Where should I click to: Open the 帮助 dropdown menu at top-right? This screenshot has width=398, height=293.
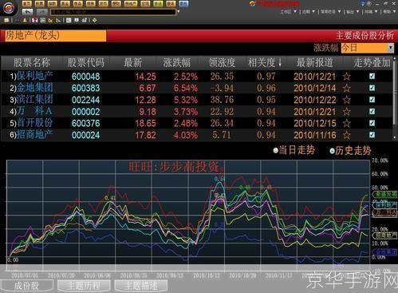(389, 12)
